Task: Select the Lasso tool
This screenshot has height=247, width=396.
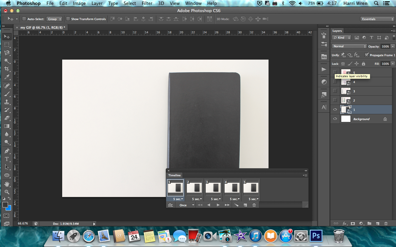Action: [x=7, y=53]
